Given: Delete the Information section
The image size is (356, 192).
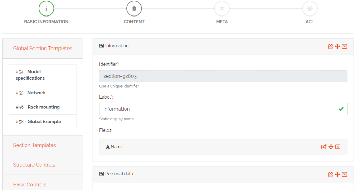Looking at the screenshot, I should click(x=344, y=46).
